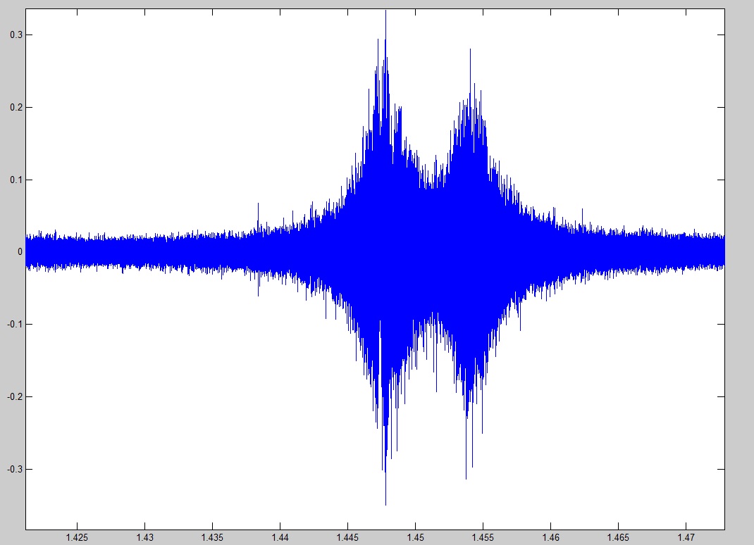The width and height of the screenshot is (754, 545).
Task: Click the 1.44 x-axis tick label
Action: (x=280, y=538)
